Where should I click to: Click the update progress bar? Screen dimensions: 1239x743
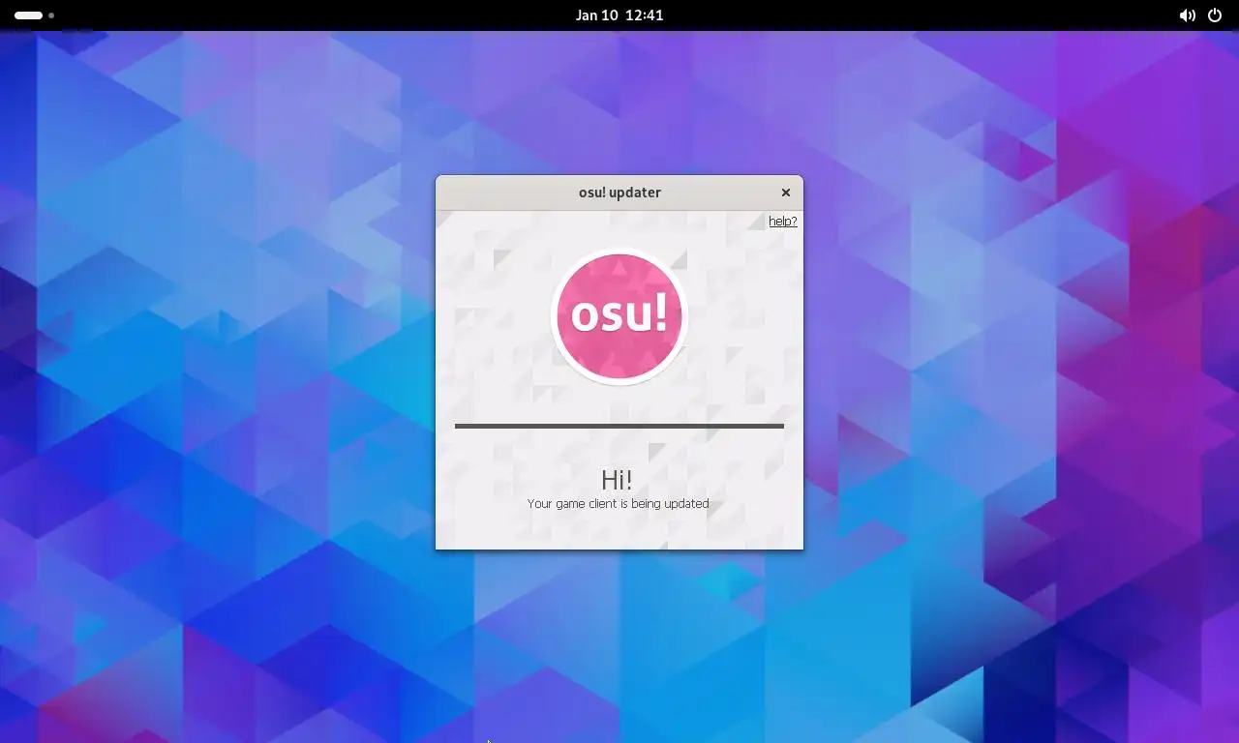(x=619, y=426)
